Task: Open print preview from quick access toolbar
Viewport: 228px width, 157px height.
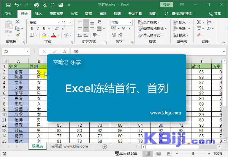Action: click(44, 5)
